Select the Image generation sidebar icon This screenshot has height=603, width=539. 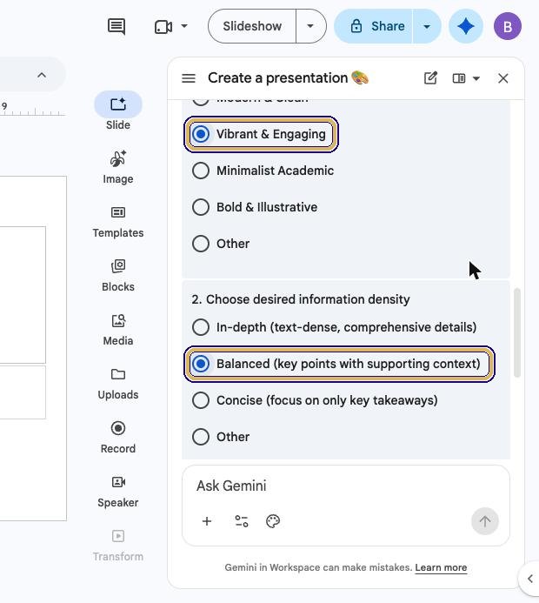(118, 167)
